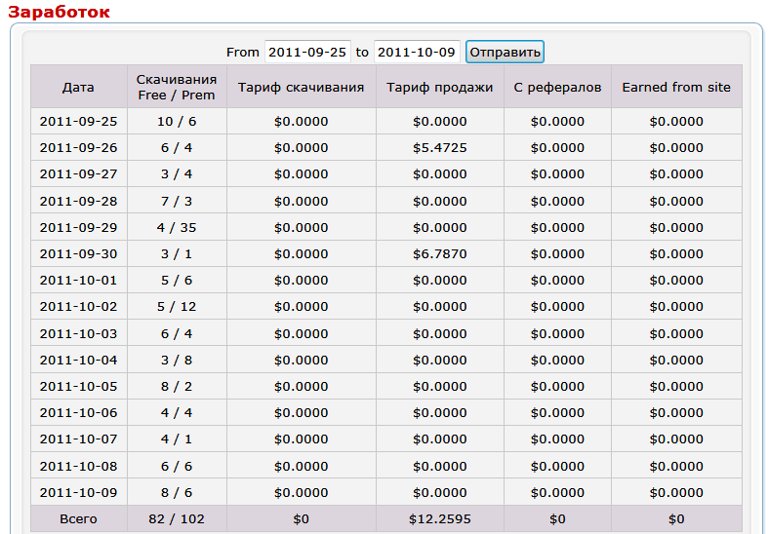Select the 2011-10-09 date cell

tap(78, 492)
